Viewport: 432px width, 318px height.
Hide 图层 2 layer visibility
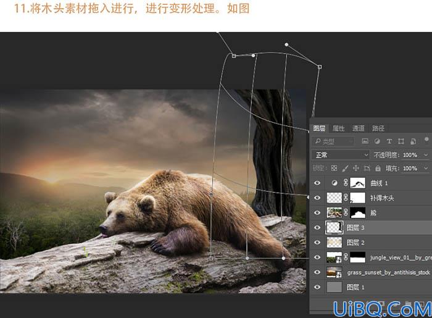click(x=317, y=243)
